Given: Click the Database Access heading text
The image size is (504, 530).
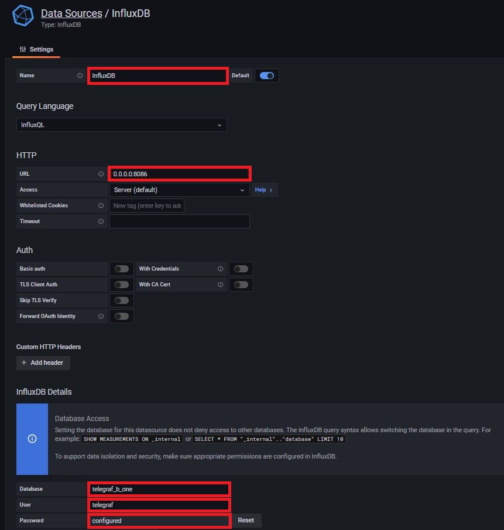Looking at the screenshot, I should pyautogui.click(x=82, y=419).
